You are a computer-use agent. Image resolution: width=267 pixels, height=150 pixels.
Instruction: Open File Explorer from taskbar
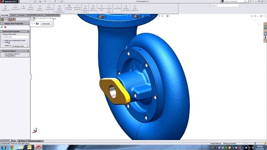(x=21, y=147)
